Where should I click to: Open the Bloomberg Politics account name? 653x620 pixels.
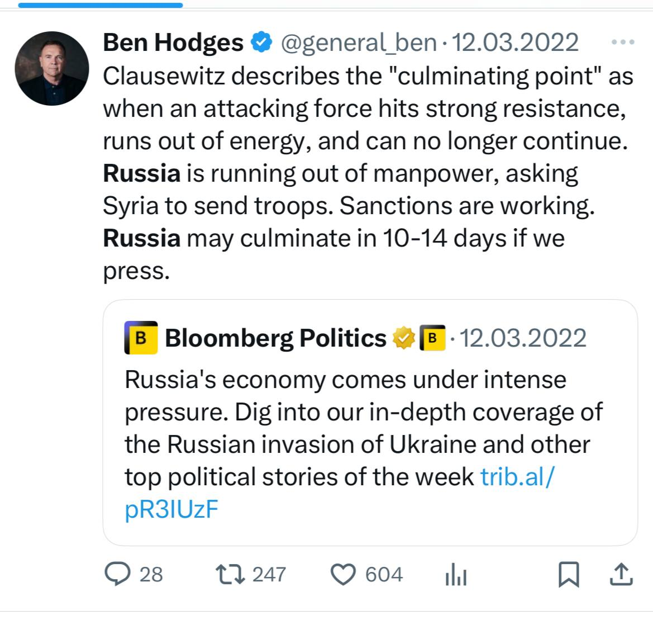(275, 338)
